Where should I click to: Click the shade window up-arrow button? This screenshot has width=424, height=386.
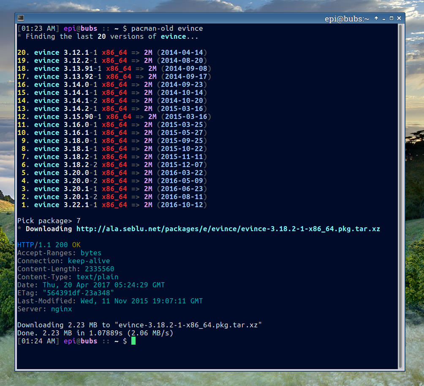[x=376, y=19]
